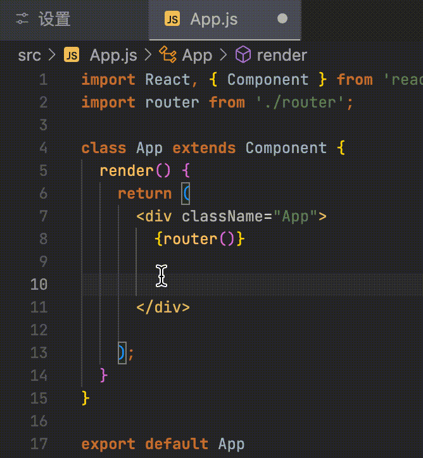
Task: Click 'class' keyword on line 4
Action: (x=104, y=148)
